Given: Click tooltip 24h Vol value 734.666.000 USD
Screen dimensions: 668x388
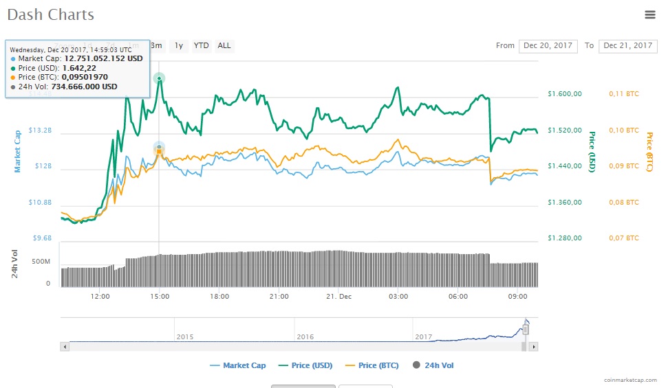Looking at the screenshot, I should (85, 87).
